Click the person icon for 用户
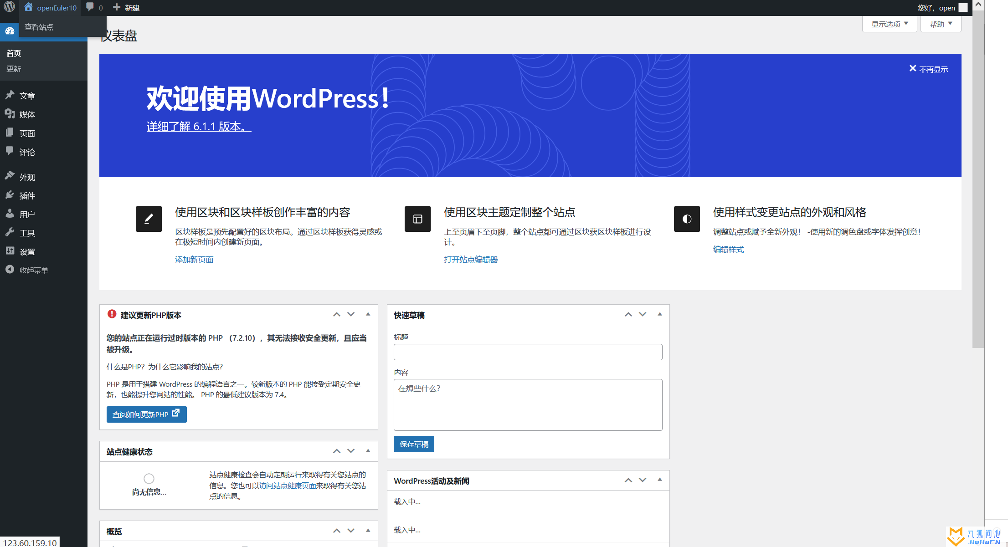This screenshot has width=1008, height=547. [x=10, y=213]
